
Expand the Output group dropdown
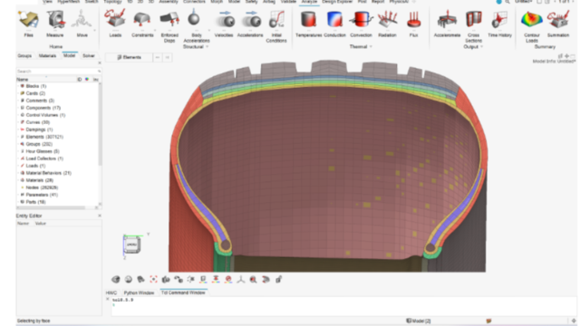[481, 47]
